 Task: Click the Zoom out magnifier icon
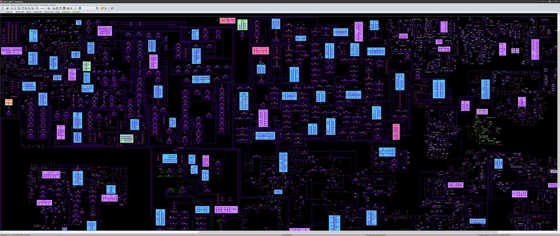pyautogui.click(x=29, y=8)
